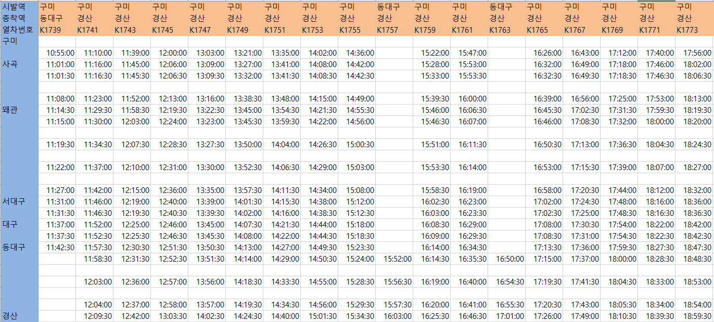Click the 17:56:00 time cell
Screen dimensions: 714x322
click(694, 53)
